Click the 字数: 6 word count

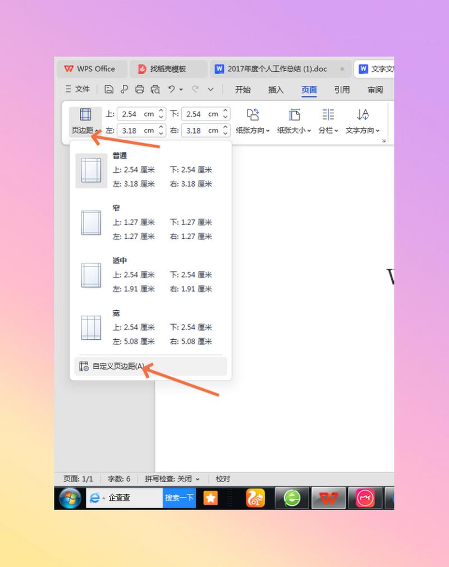pos(119,479)
